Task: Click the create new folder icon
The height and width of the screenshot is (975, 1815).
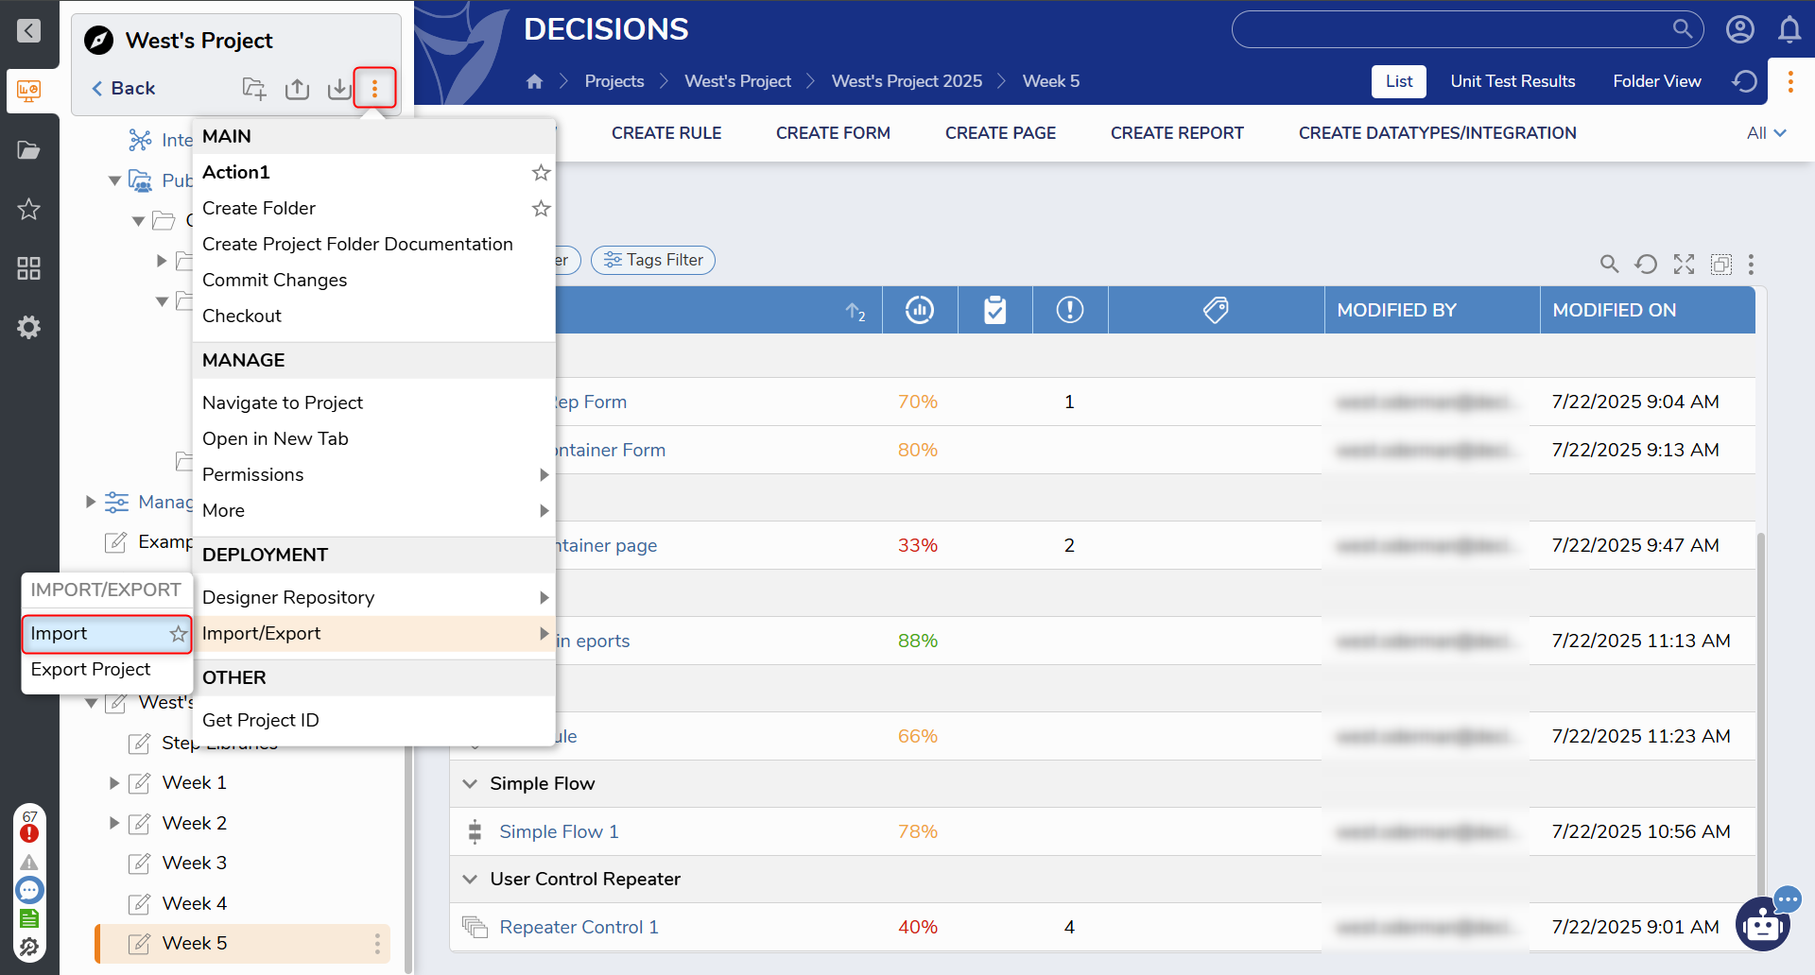Action: (x=254, y=89)
